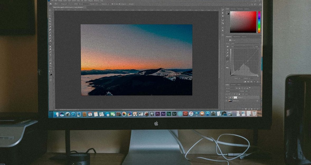Image resolution: width=311 pixels, height=165 pixels.
Task: Click the Auto button in Curves properties
Action: (256, 46)
